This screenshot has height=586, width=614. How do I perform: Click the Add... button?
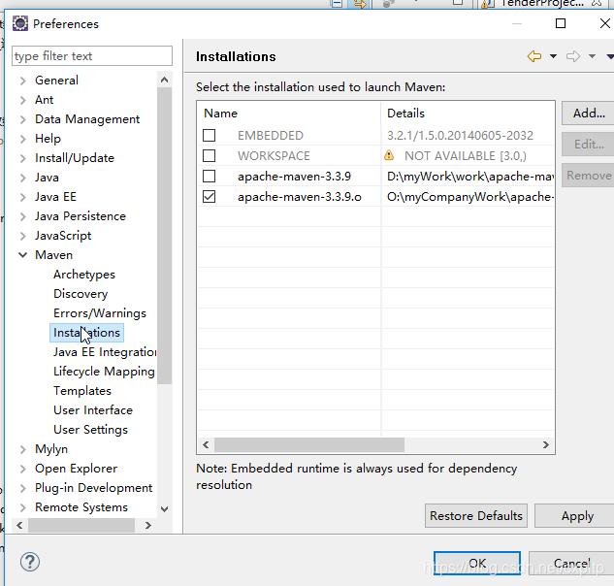pos(588,114)
